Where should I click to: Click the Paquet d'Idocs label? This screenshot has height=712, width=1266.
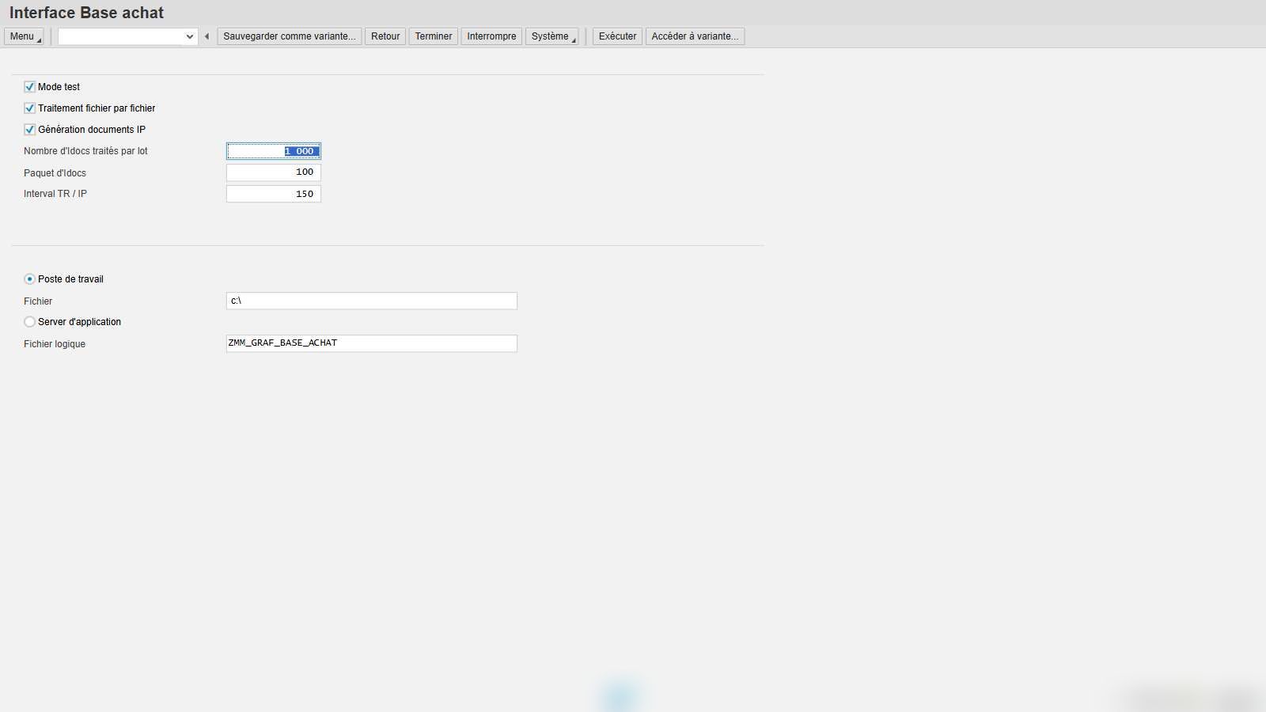click(55, 173)
